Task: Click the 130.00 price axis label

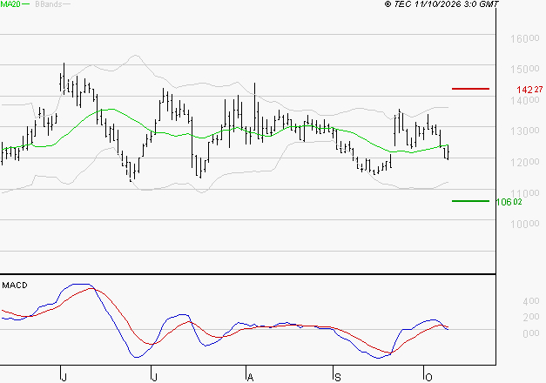Action: [x=525, y=131]
